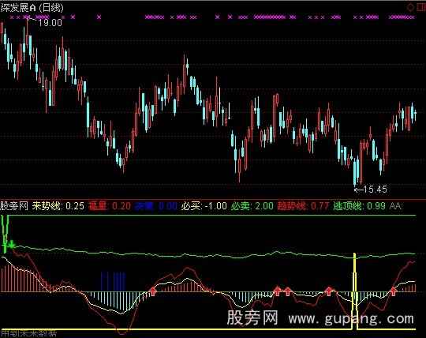426x338 pixels.
Task: Select the chart title 深发展A (日线)
Action: point(32,8)
